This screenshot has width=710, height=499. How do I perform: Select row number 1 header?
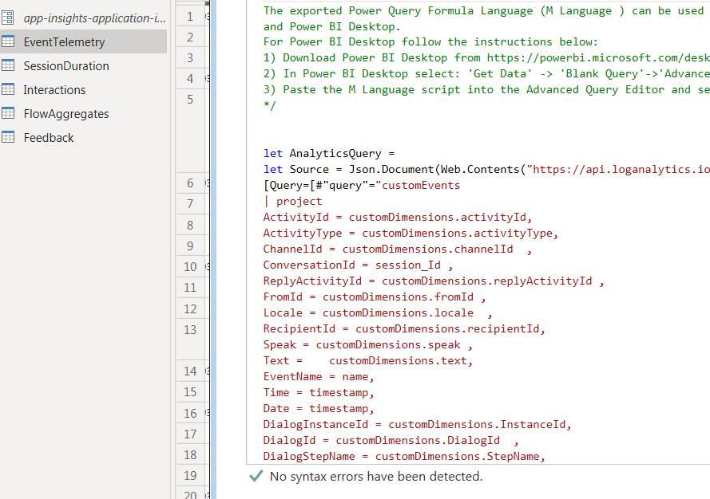pyautogui.click(x=190, y=16)
